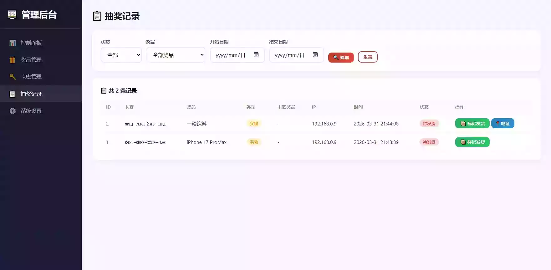The height and width of the screenshot is (270, 551).
Task: Mark record 2 (一箱饮料) as shipped with 标记发货
Action: [x=472, y=124]
